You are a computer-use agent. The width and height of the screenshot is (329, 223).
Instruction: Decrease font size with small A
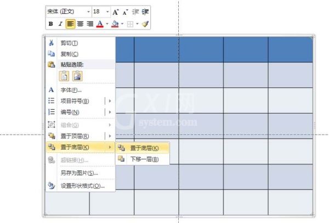tap(125, 12)
